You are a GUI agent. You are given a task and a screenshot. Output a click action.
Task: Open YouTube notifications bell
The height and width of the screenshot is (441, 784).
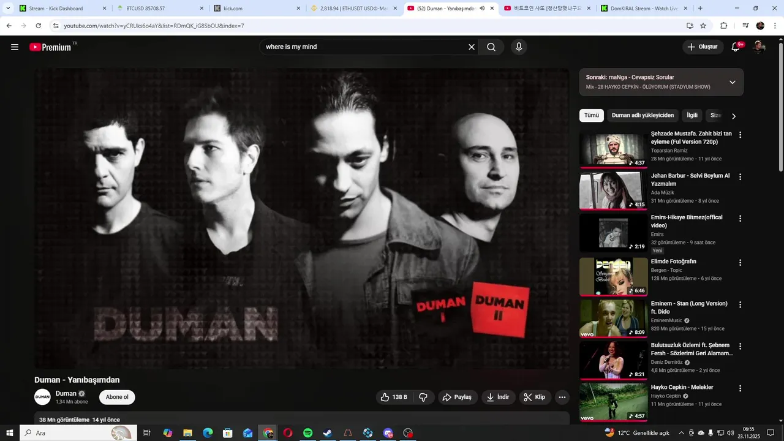coord(737,47)
